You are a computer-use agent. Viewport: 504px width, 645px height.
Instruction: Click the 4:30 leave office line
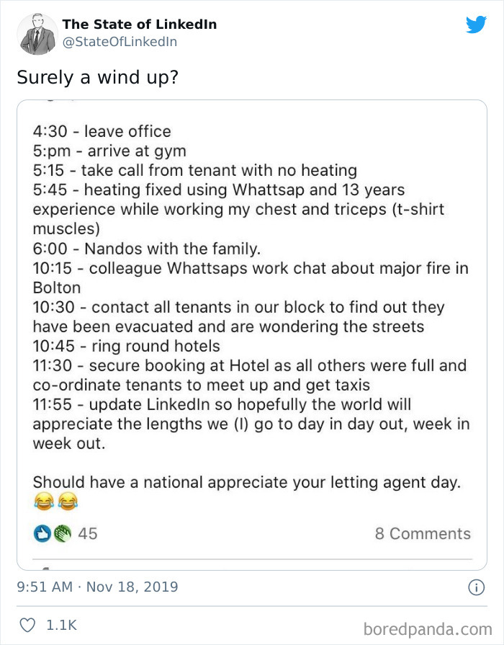click(x=101, y=131)
